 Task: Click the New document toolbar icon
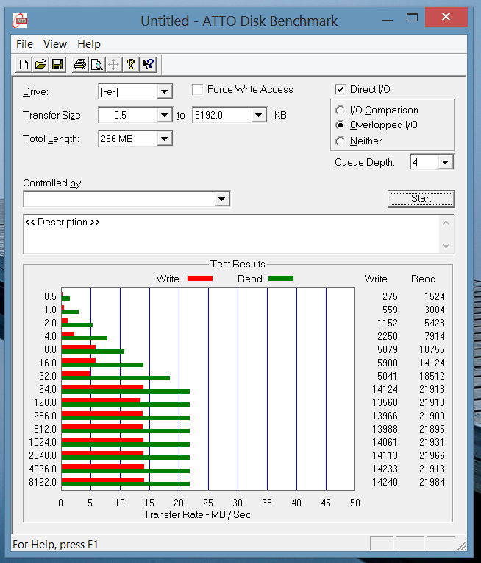(24, 65)
